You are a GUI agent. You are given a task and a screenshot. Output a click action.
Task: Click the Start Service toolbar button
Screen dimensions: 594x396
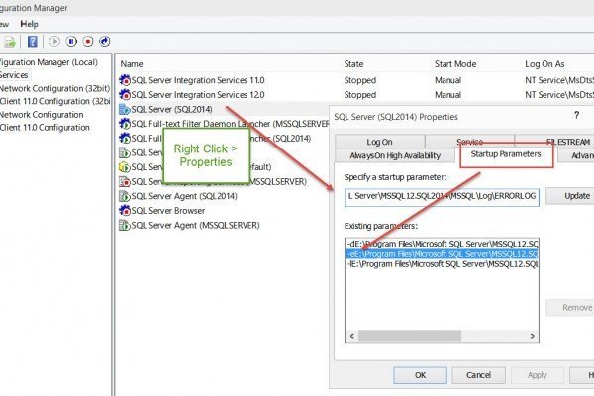(54, 41)
